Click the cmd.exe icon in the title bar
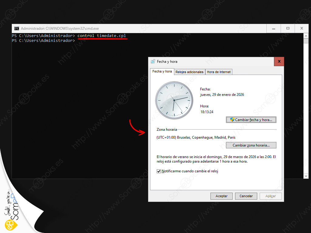This screenshot has height=233, width=311. point(17,29)
